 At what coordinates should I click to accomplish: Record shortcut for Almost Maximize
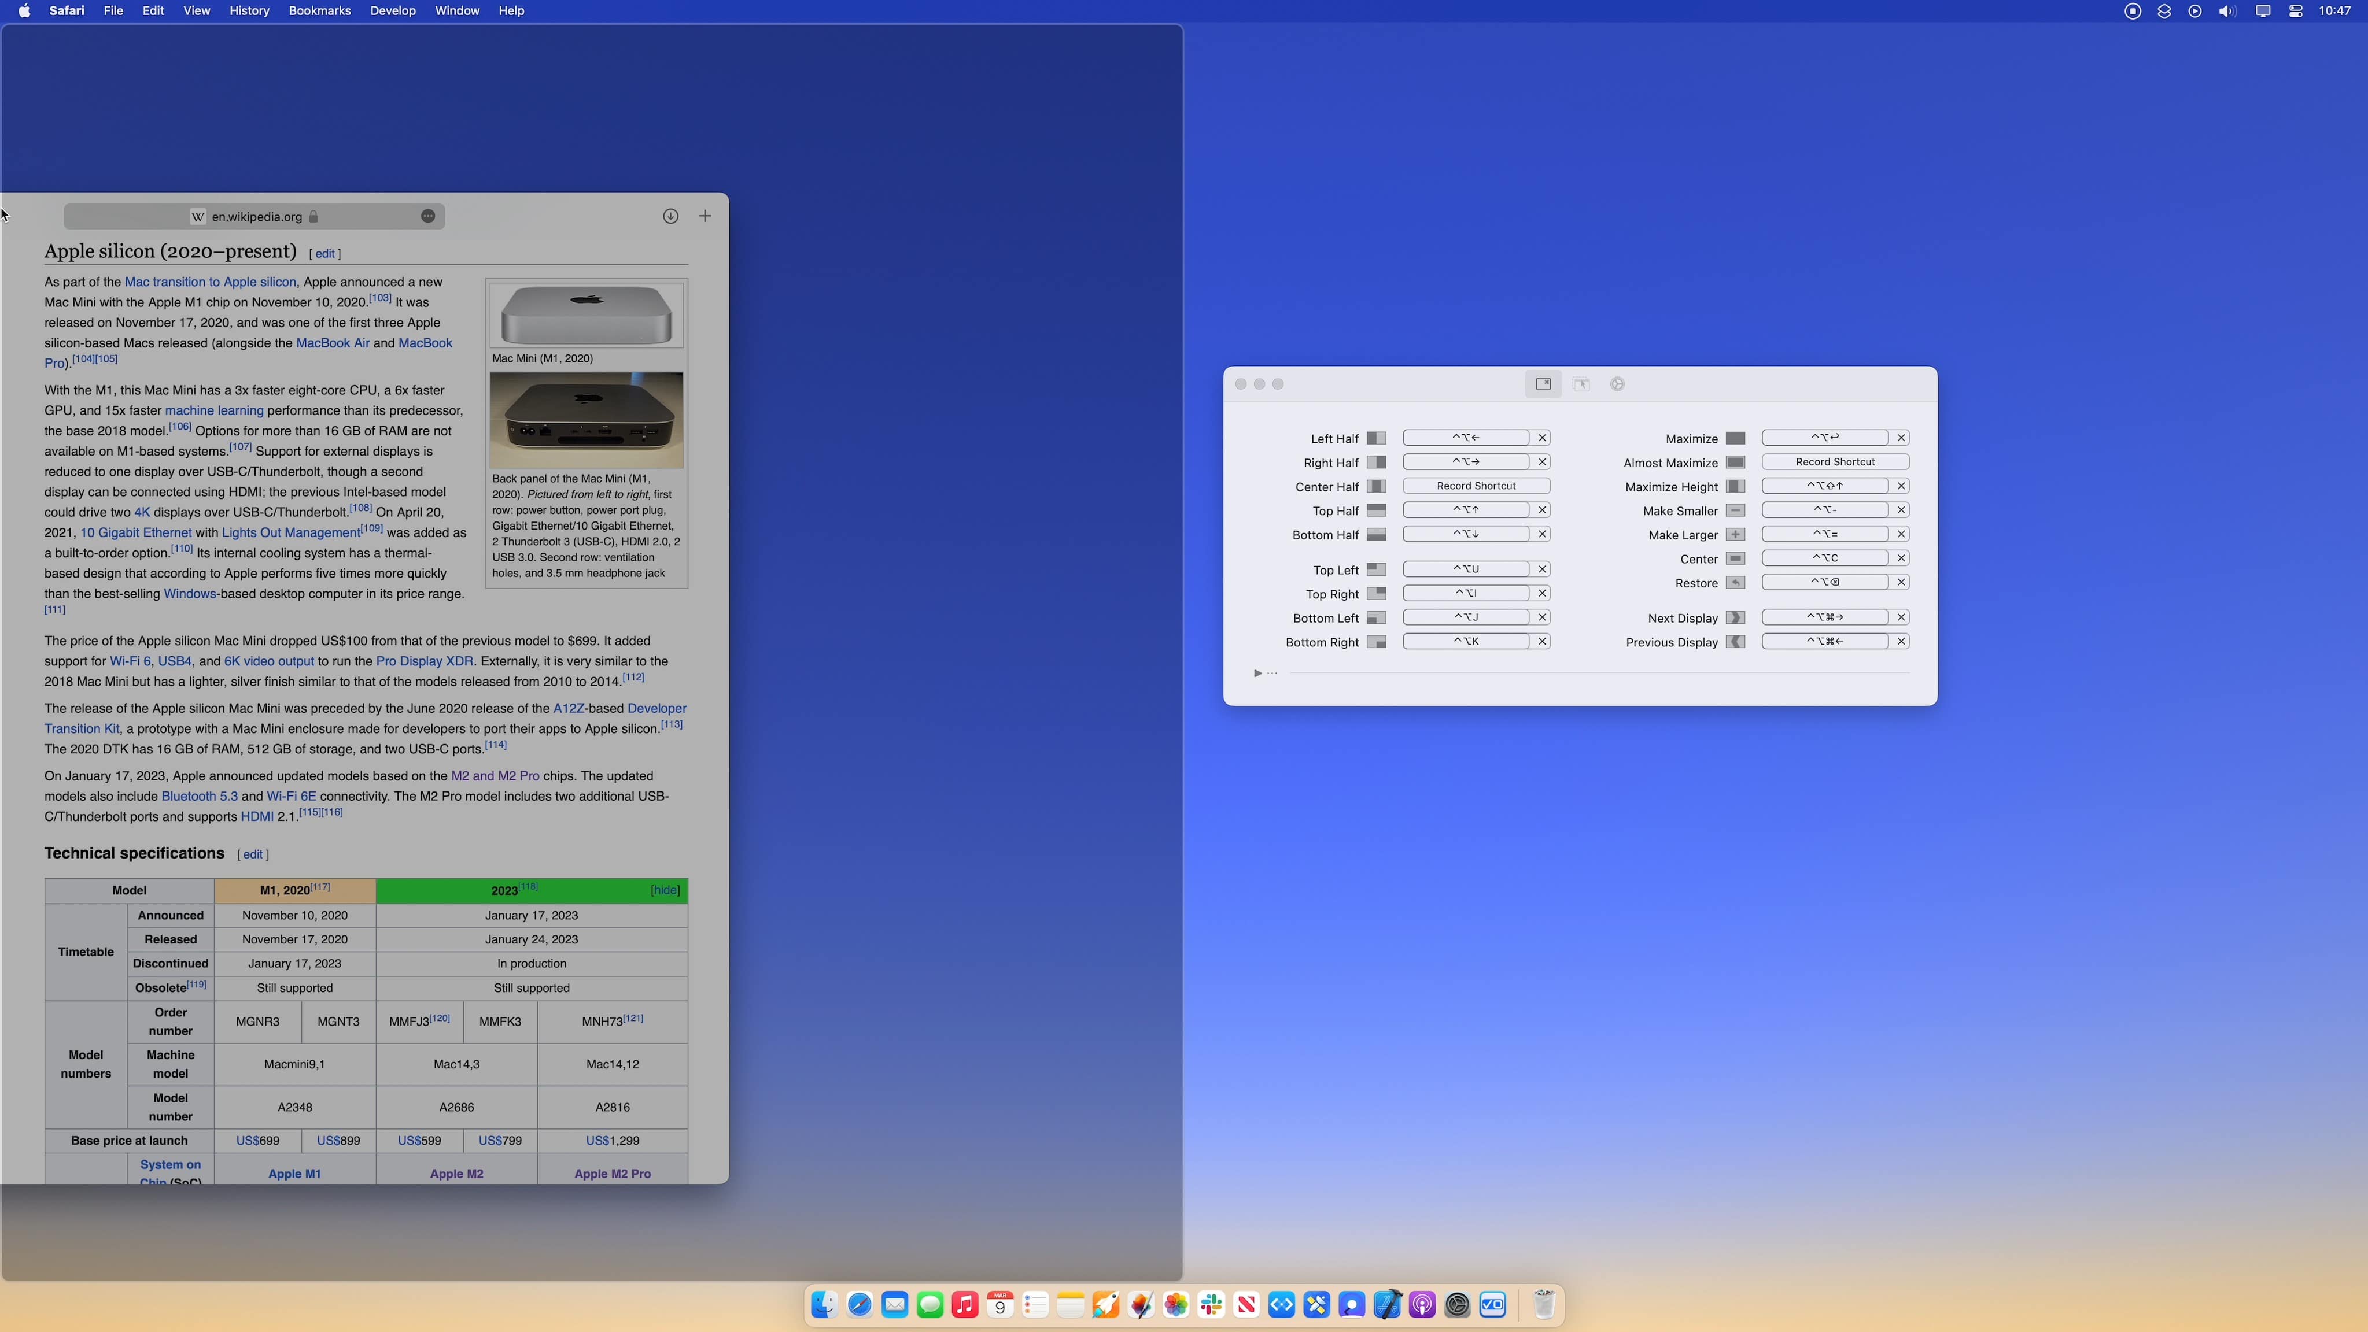click(1834, 462)
